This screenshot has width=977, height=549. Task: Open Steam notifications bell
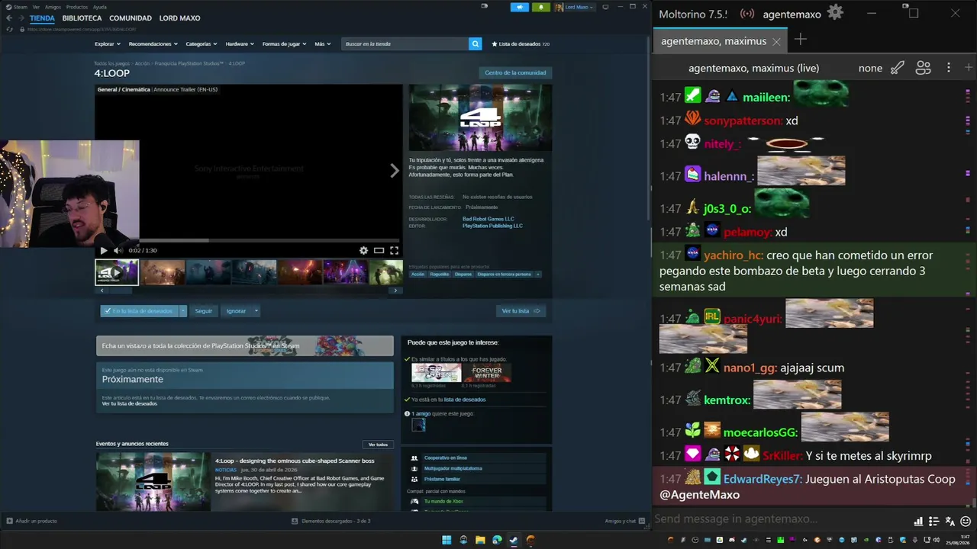pos(541,7)
